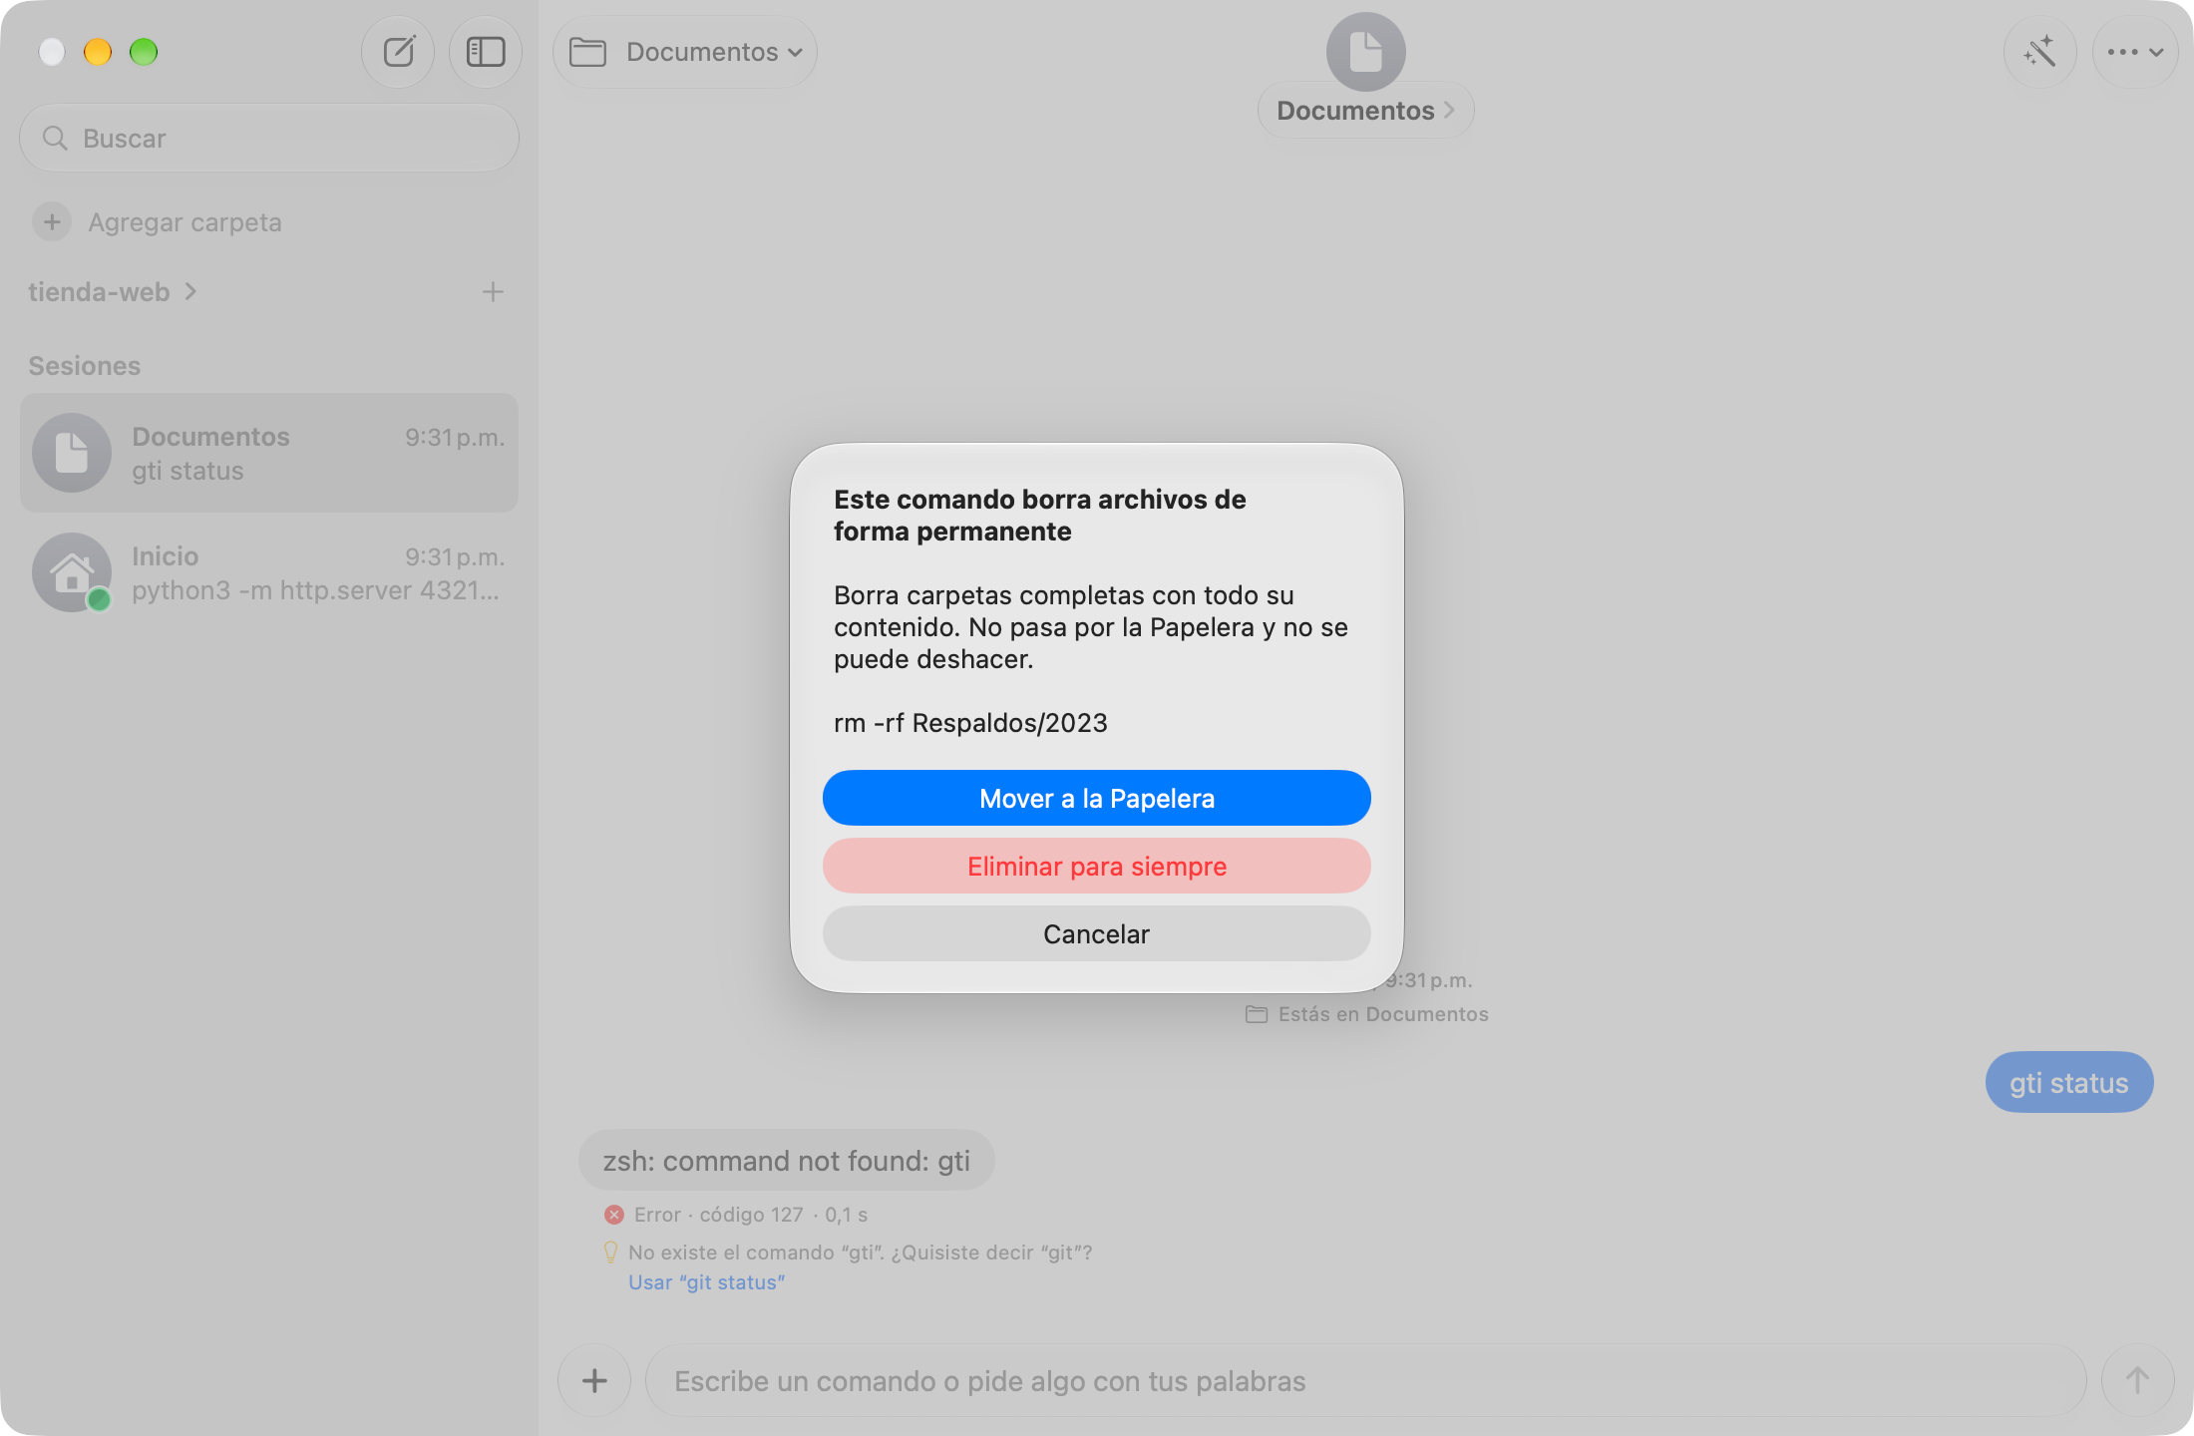Click the Usar "git status" suggestion link
The height and width of the screenshot is (1436, 2194).
click(706, 1282)
